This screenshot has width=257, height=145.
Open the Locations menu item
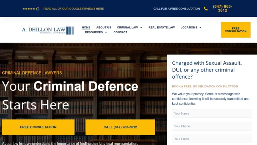189,28
